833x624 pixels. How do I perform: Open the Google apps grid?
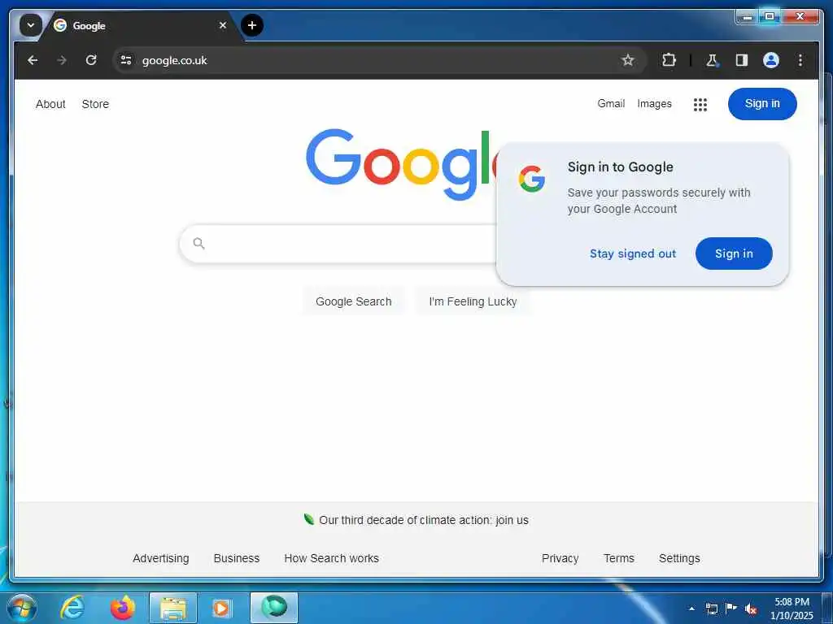coord(700,105)
